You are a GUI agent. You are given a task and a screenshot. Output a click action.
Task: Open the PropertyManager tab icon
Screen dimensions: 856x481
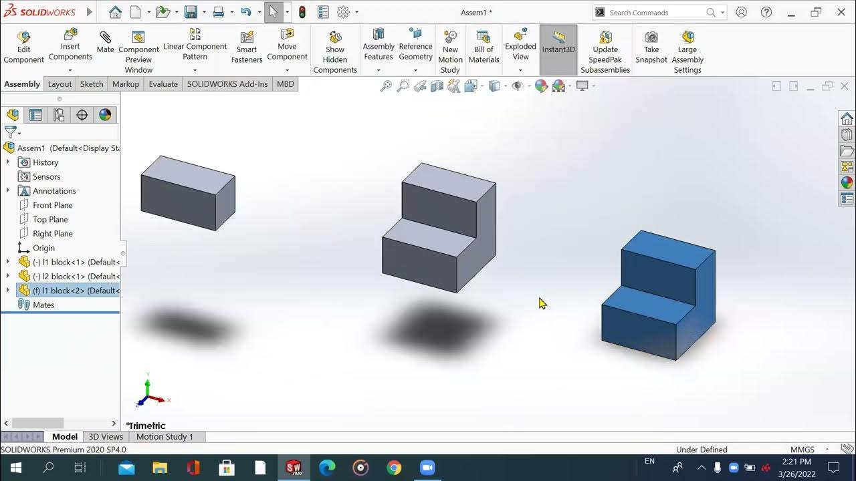point(35,115)
